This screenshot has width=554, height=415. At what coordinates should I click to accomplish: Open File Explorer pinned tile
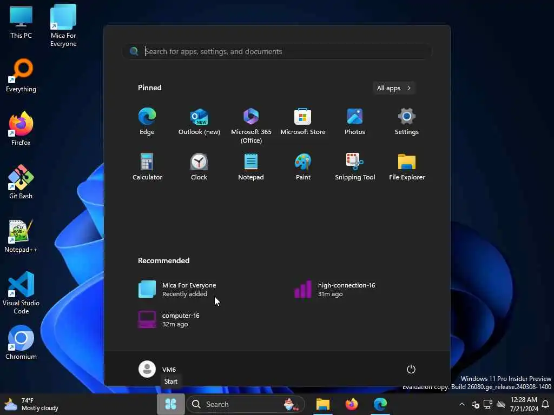(x=407, y=167)
